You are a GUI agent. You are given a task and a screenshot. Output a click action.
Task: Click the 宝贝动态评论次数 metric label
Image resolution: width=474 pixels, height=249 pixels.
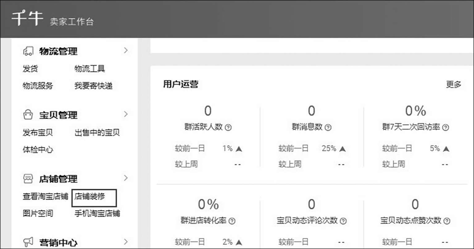(307, 221)
